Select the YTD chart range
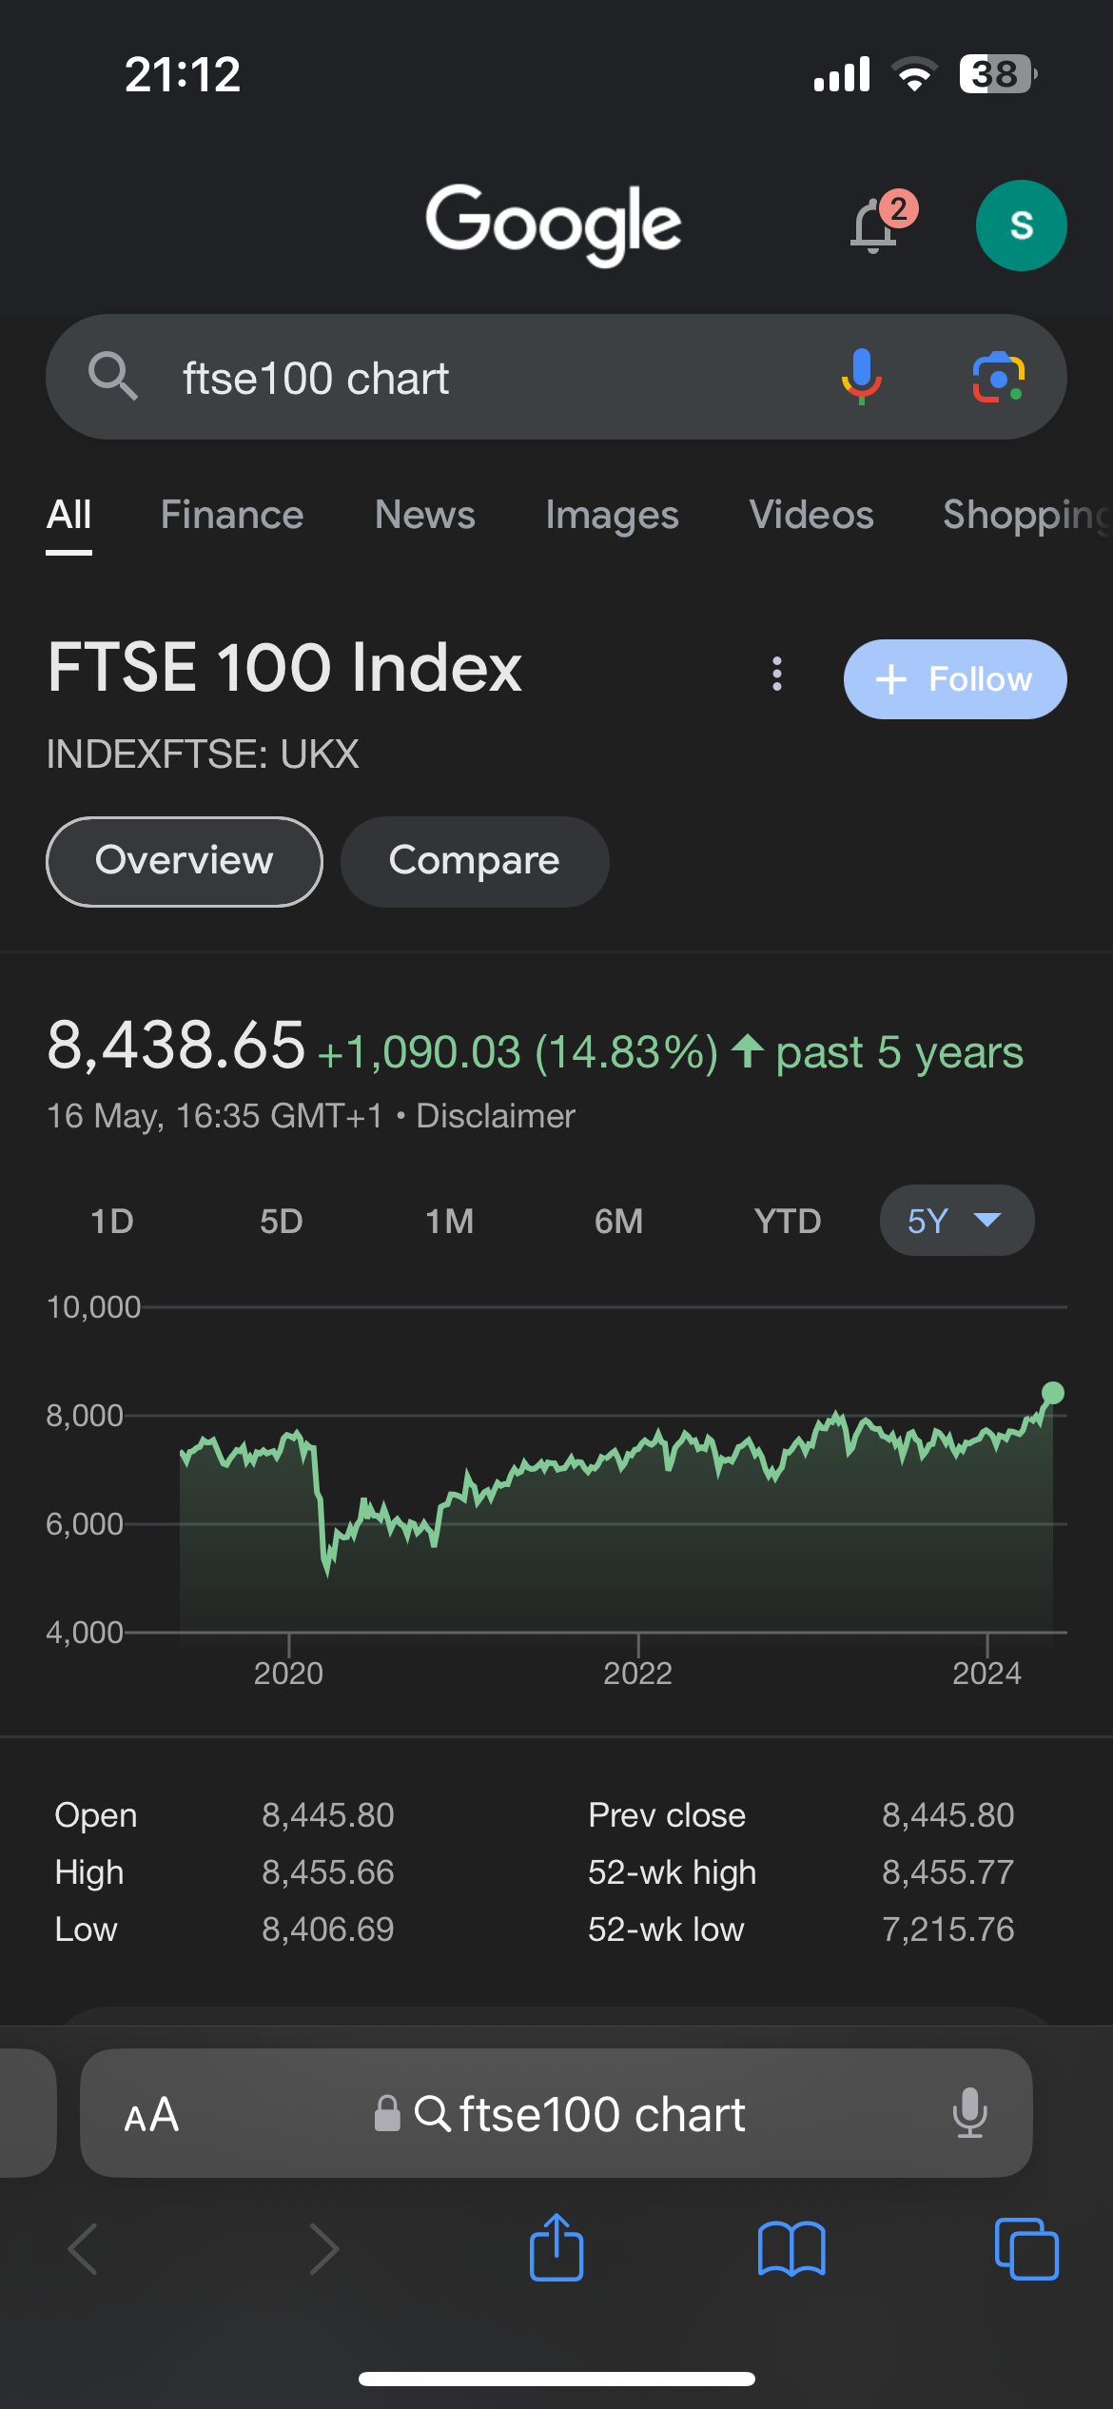1113x2409 pixels. (x=787, y=1221)
